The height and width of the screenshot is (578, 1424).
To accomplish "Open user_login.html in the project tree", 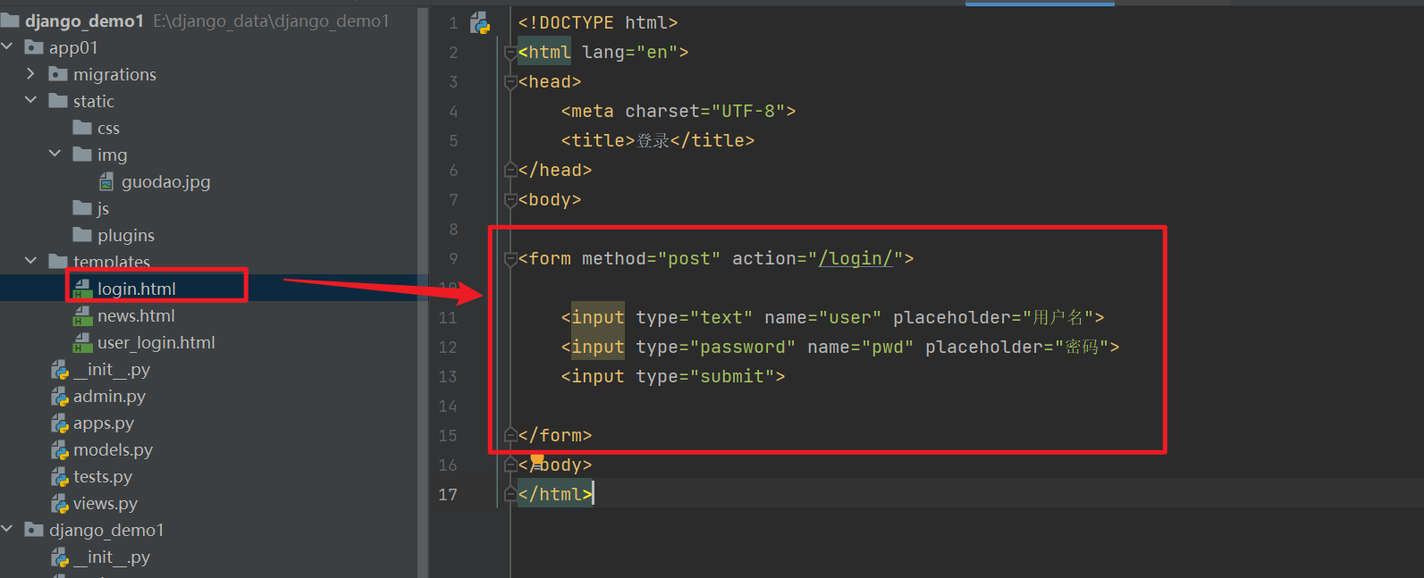I will pyautogui.click(x=156, y=343).
